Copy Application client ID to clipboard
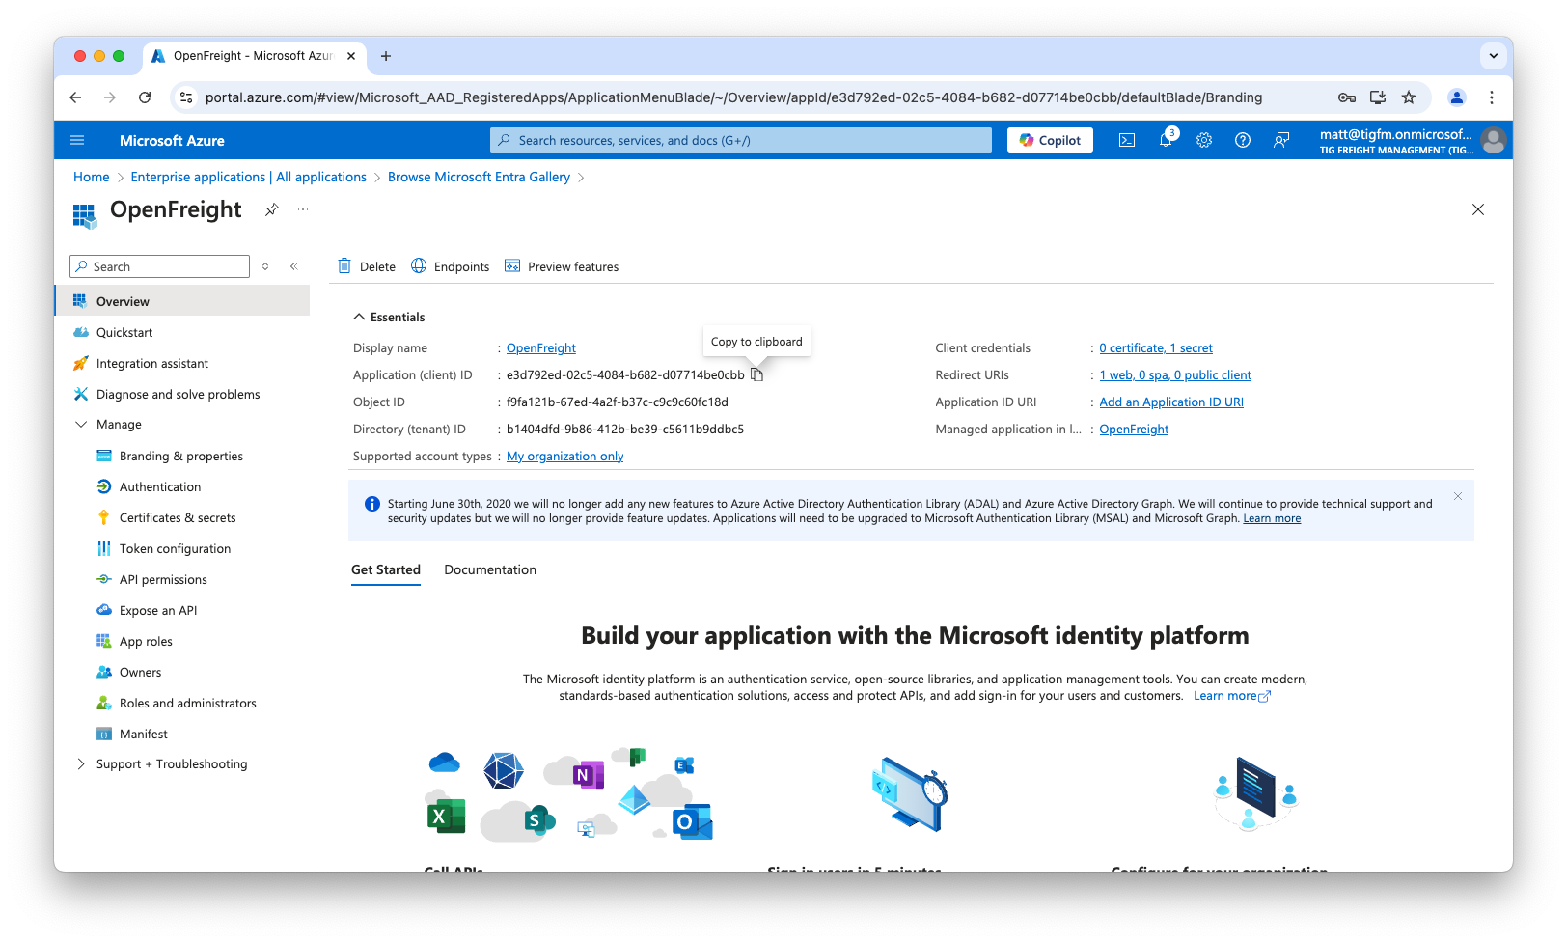The image size is (1567, 943). coord(757,374)
